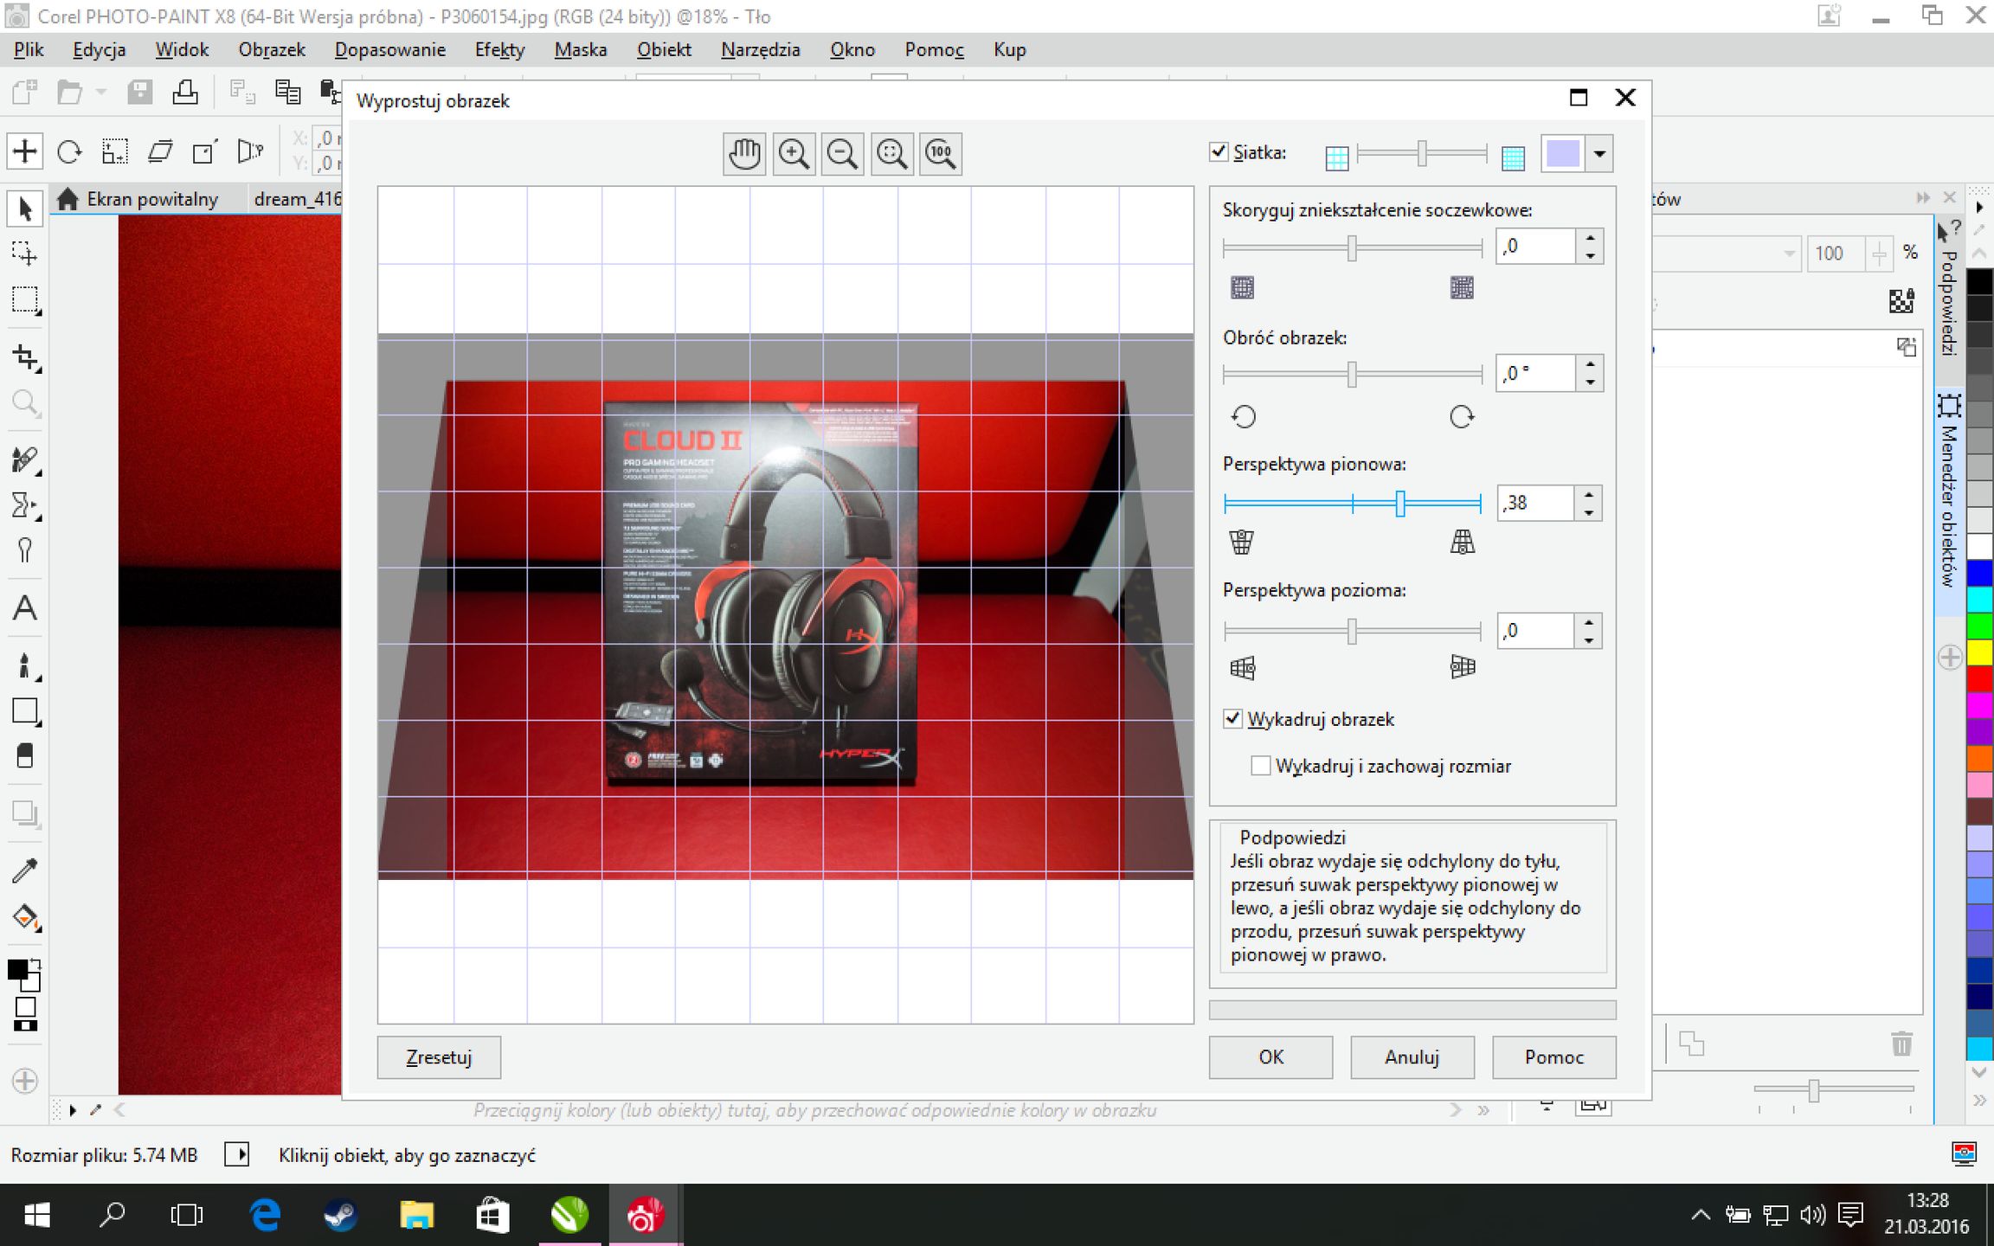Select the Text tool in toolbox
Viewport: 1994px width, 1246px height.
[x=25, y=608]
